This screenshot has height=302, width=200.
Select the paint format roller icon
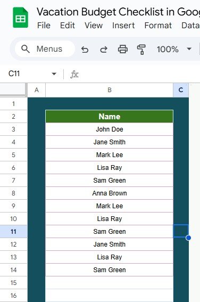pos(141,50)
